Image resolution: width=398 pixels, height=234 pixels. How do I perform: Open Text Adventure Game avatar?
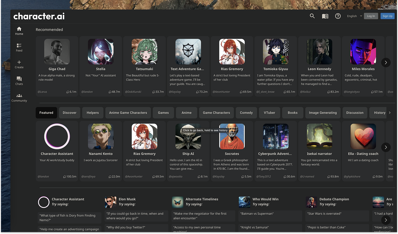click(188, 52)
